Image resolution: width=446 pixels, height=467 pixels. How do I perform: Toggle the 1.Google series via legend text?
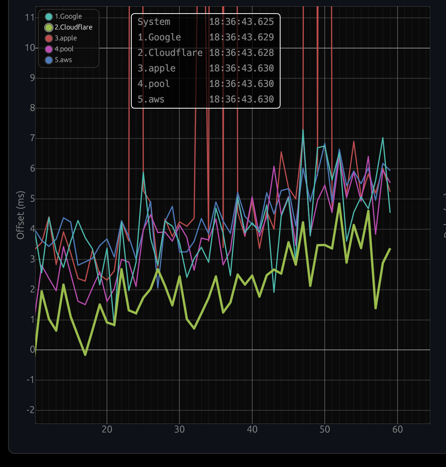coord(68,16)
